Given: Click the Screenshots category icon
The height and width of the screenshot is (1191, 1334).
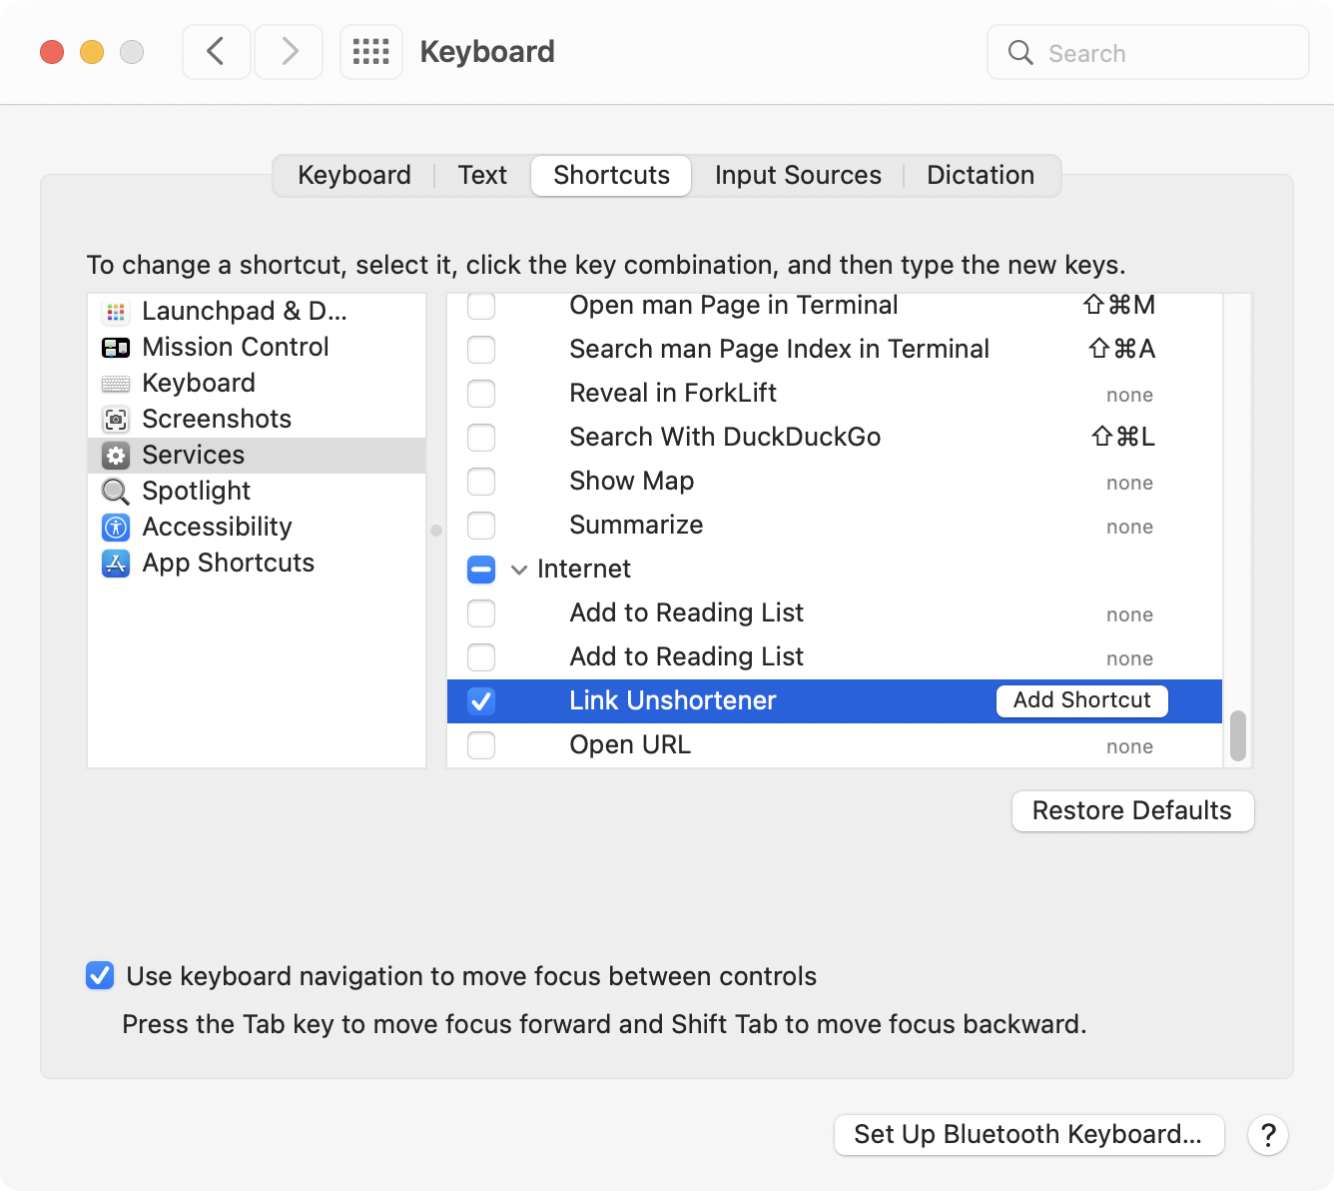Looking at the screenshot, I should (116, 420).
